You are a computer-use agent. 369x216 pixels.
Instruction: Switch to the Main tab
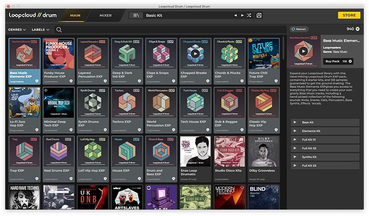[75, 16]
